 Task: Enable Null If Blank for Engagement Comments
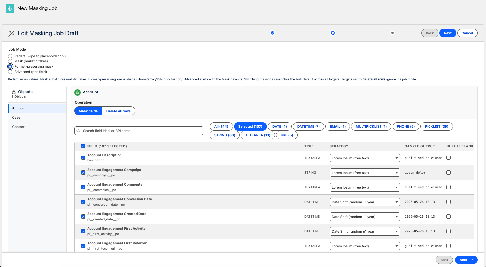pyautogui.click(x=448, y=187)
